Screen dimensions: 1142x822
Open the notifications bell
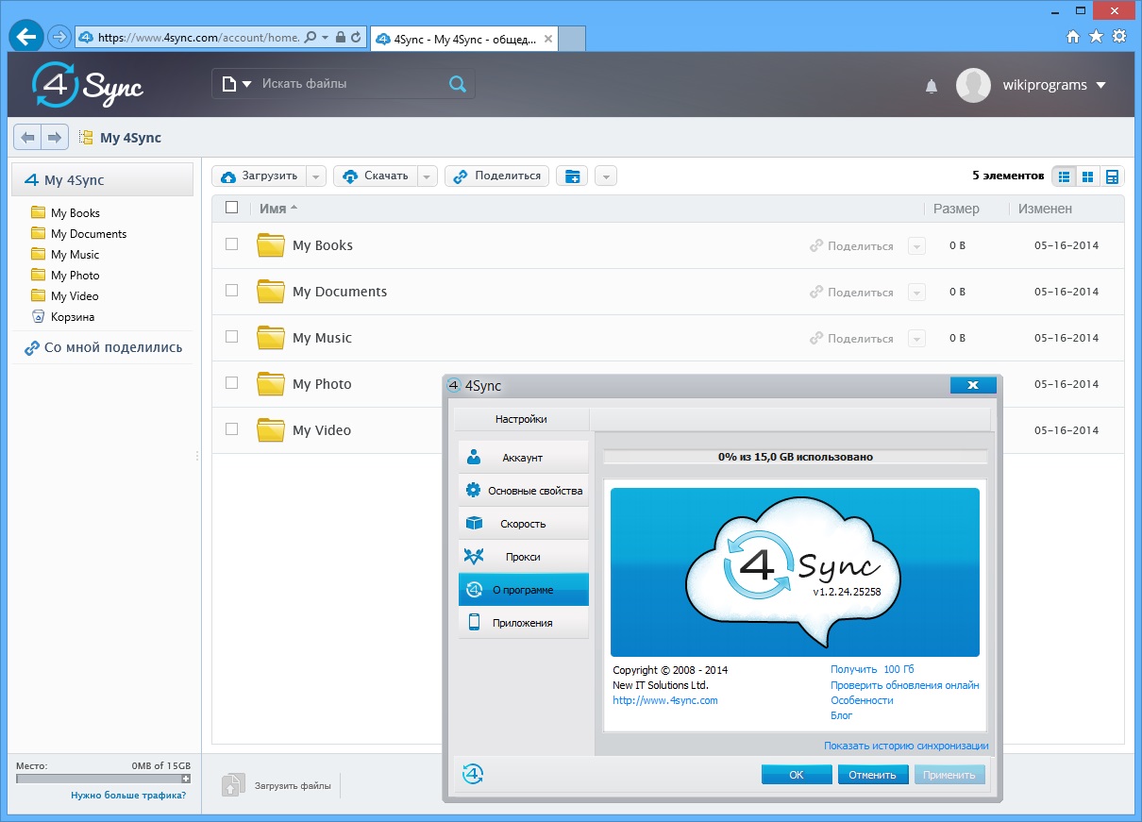click(932, 86)
